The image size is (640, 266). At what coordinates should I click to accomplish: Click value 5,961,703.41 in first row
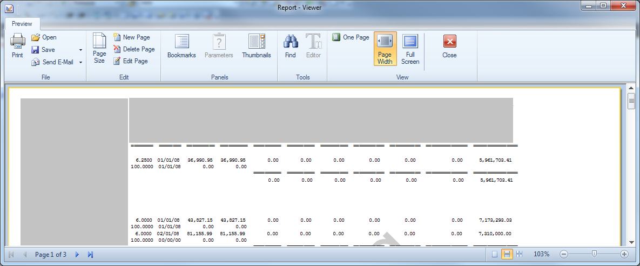pyautogui.click(x=495, y=160)
